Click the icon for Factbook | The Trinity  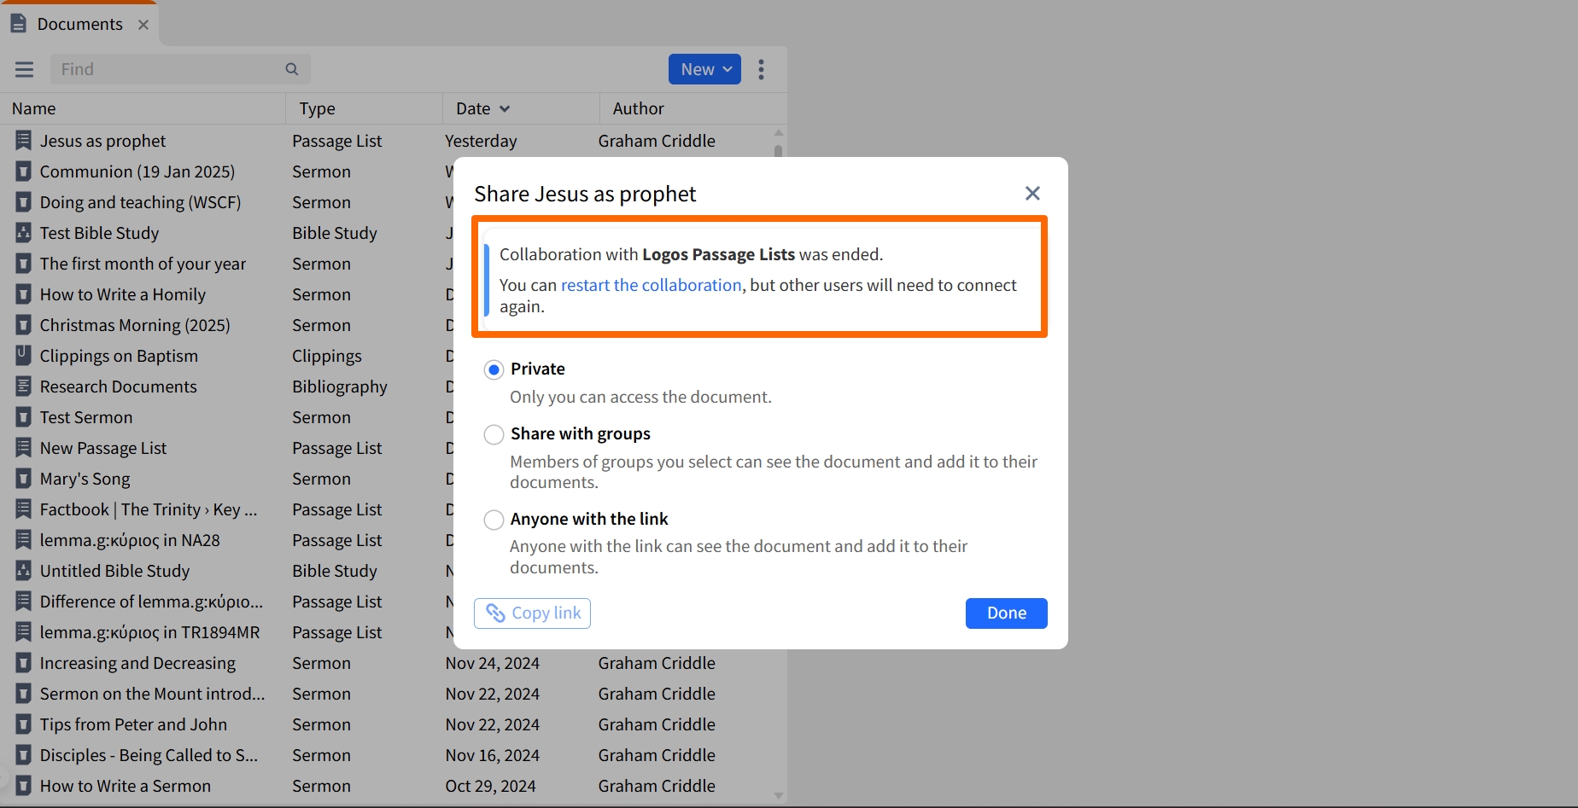[24, 509]
